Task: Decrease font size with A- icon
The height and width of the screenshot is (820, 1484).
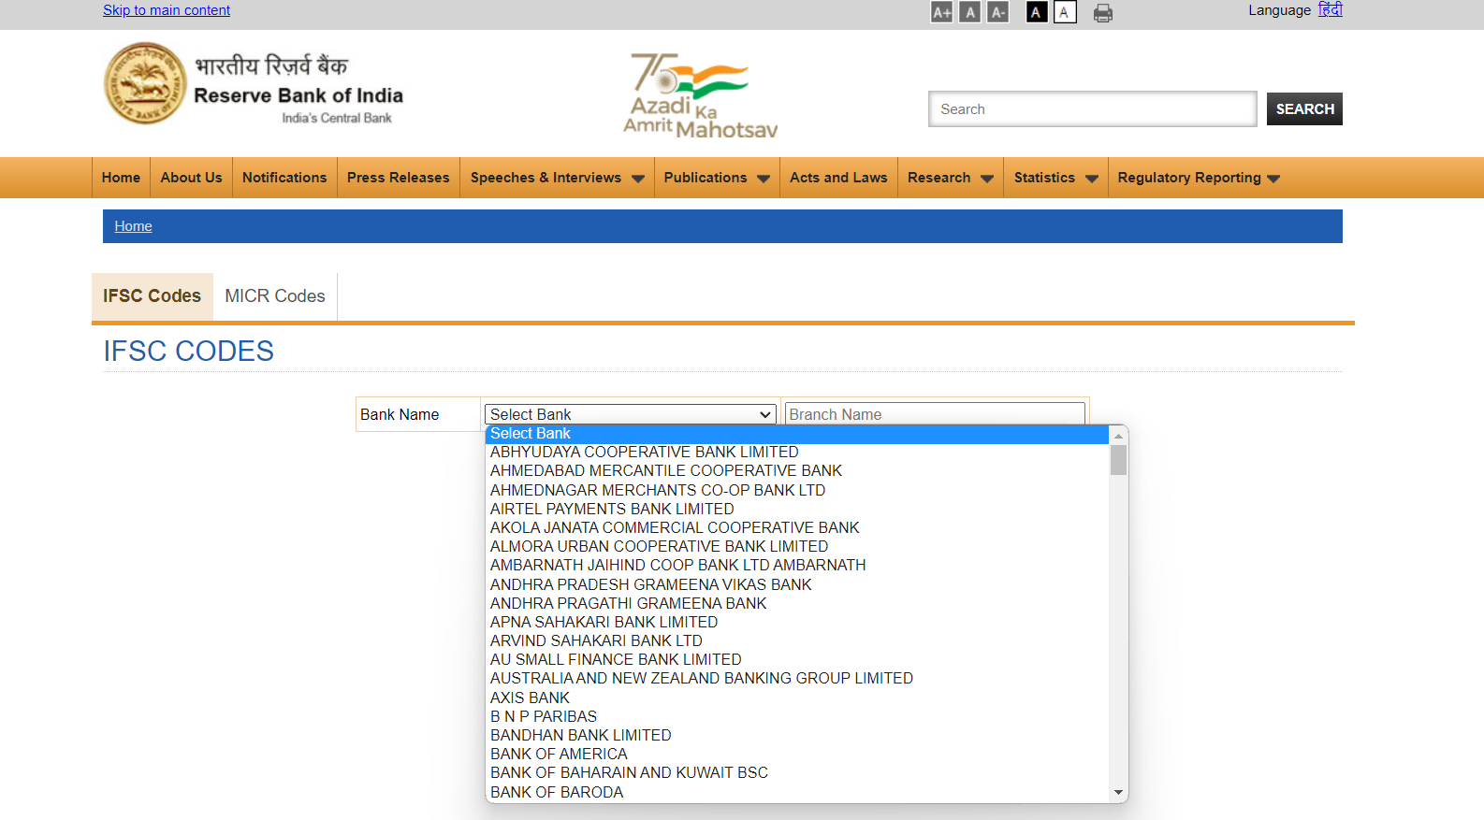Action: (998, 12)
